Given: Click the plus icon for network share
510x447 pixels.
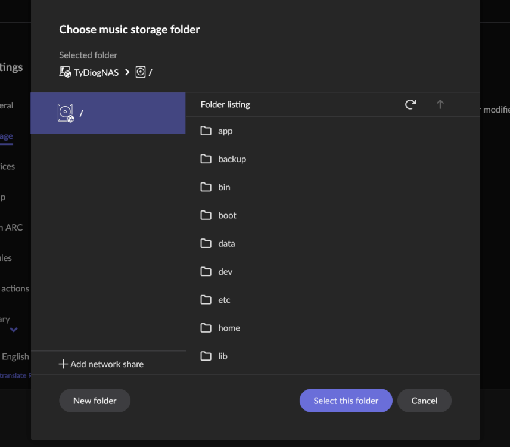Looking at the screenshot, I should pyautogui.click(x=63, y=364).
